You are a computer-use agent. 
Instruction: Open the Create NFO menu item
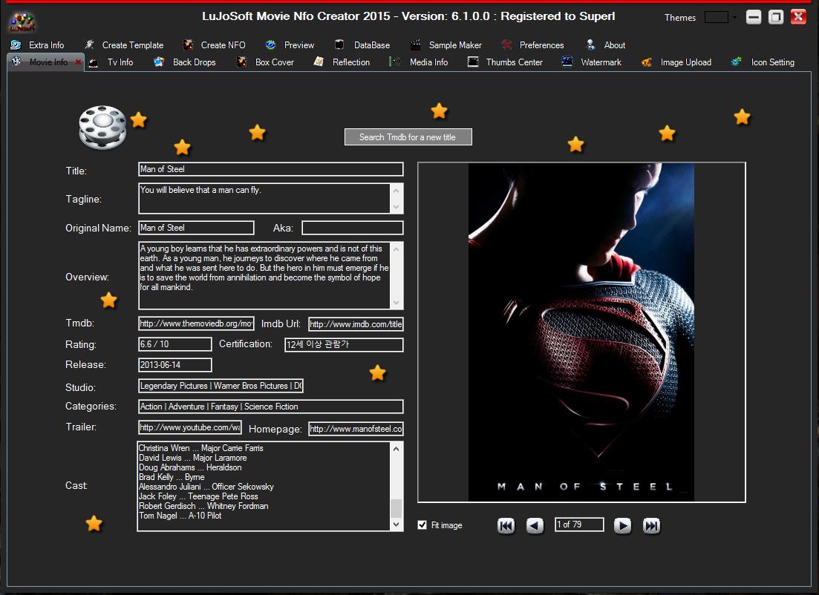click(x=223, y=45)
